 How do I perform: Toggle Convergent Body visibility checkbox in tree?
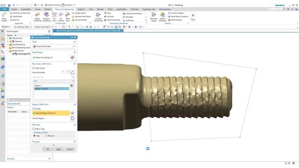[14, 54]
